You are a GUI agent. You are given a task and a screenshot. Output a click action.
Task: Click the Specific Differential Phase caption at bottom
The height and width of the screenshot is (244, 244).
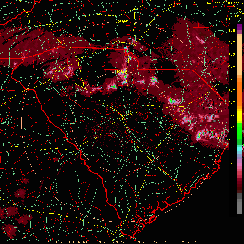tap(122, 242)
